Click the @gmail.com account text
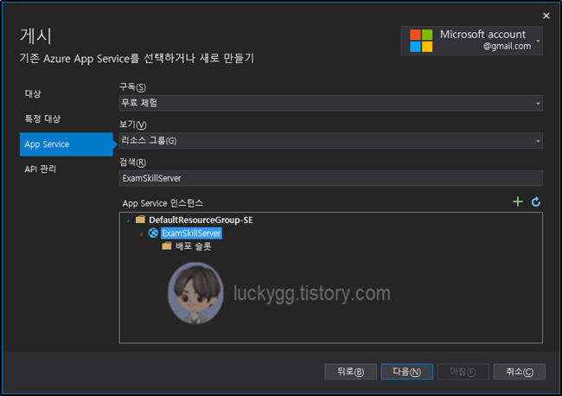This screenshot has width=562, height=396. [x=507, y=46]
